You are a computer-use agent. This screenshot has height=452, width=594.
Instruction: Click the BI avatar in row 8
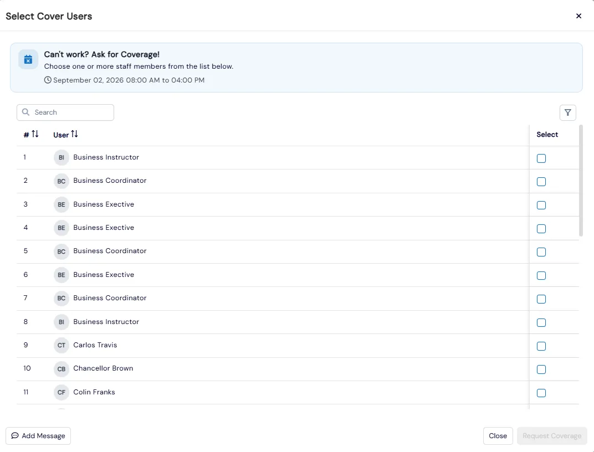(62, 322)
